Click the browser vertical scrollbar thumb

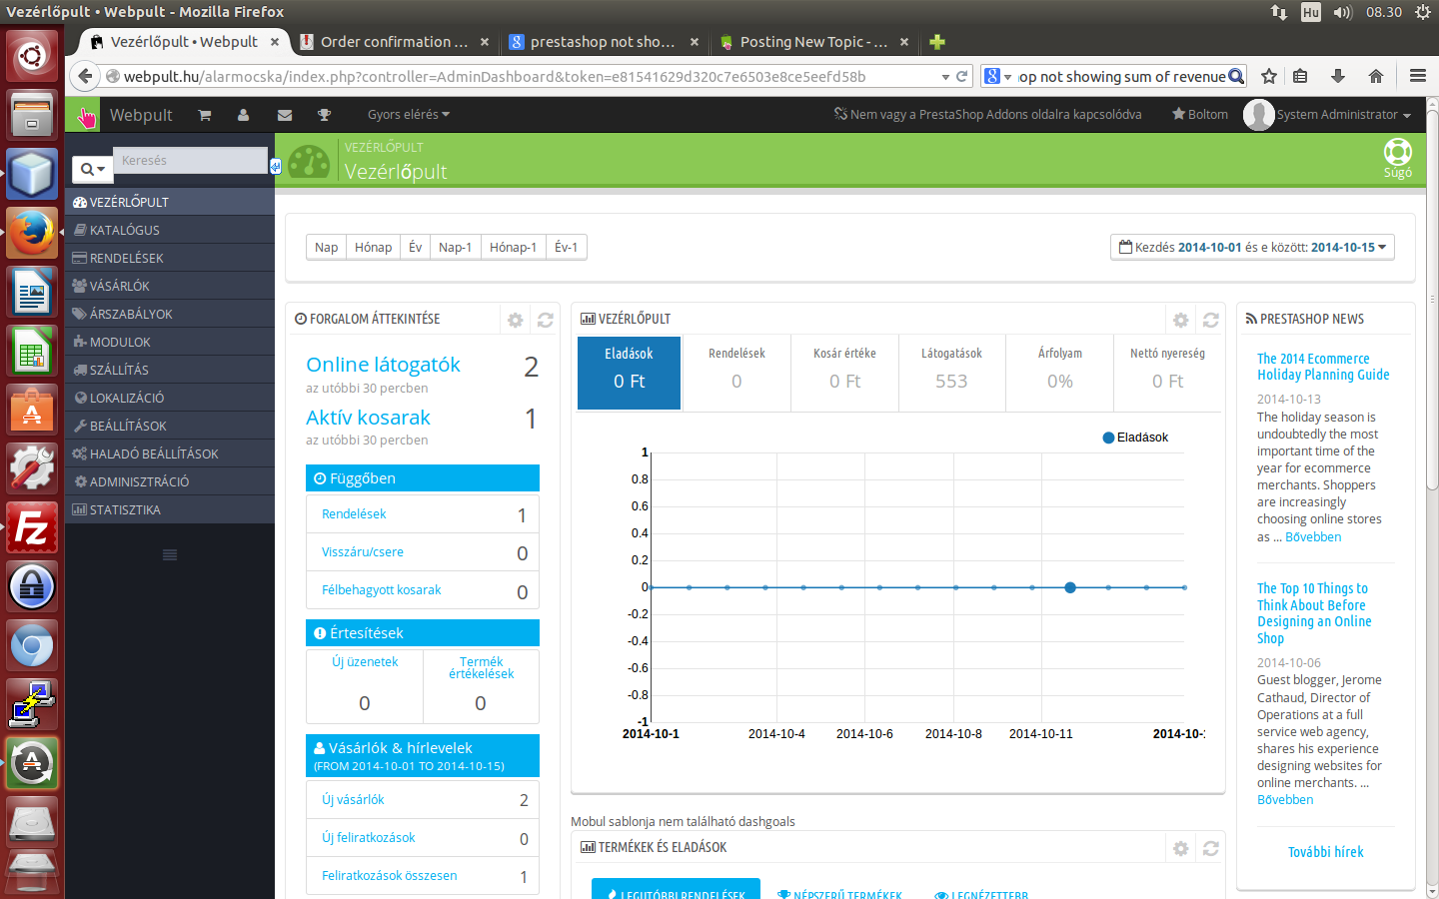(x=1432, y=300)
